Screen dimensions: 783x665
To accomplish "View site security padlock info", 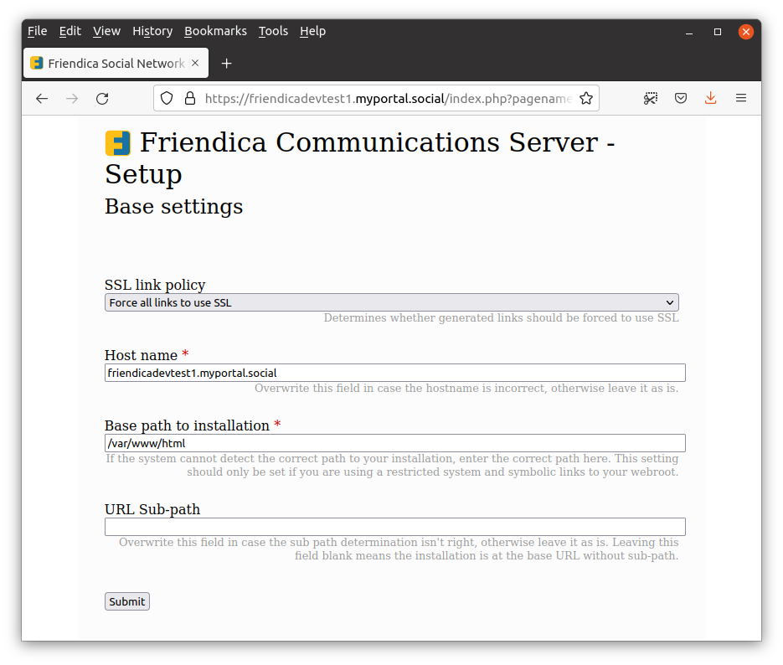I will click(189, 99).
